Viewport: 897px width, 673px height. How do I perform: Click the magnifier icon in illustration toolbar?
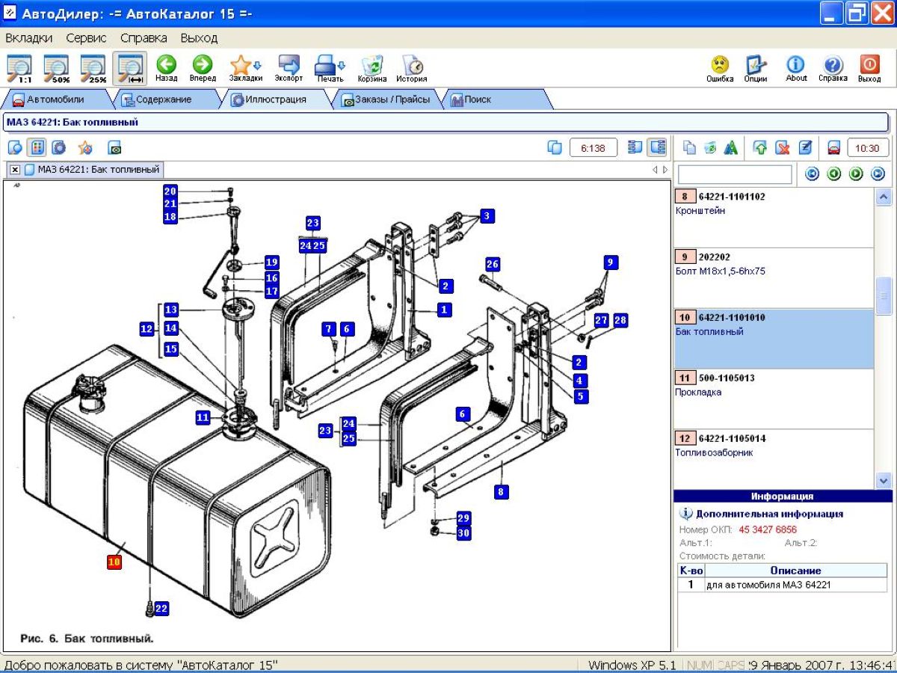pyautogui.click(x=15, y=147)
